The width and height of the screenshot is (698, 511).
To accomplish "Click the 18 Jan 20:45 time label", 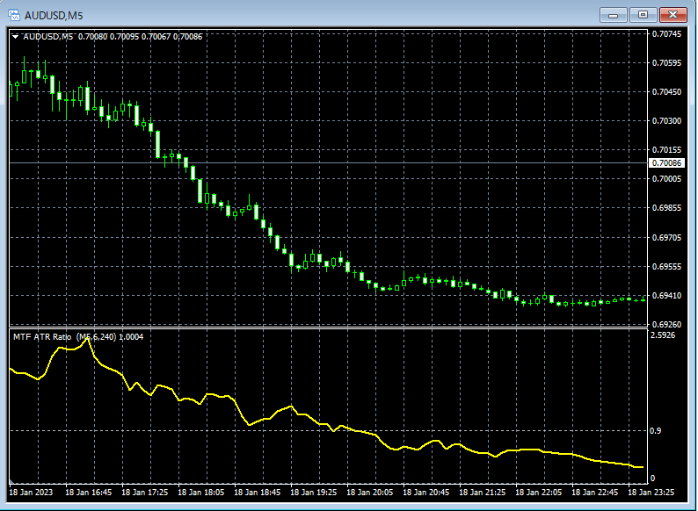I will 426,493.
